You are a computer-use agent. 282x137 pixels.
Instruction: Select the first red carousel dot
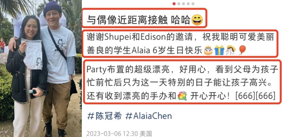tap(174, 4)
